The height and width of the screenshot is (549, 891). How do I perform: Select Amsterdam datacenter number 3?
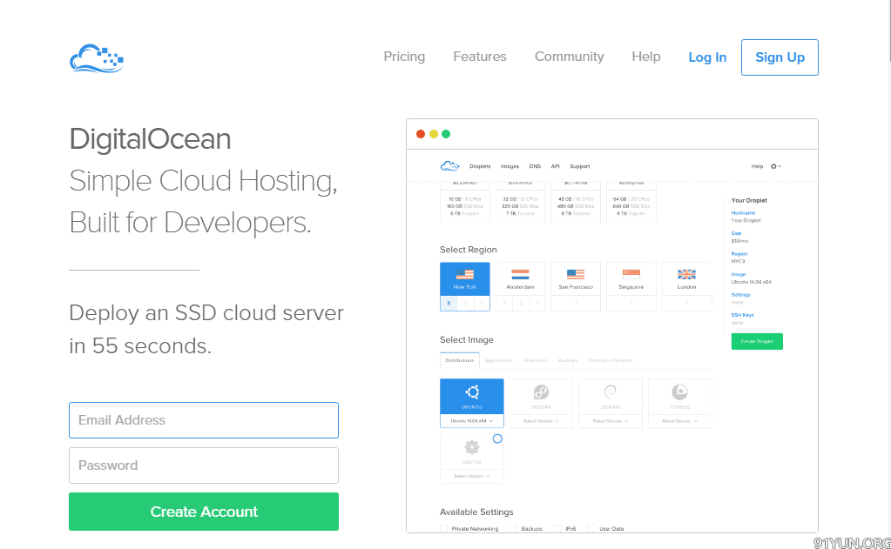point(504,304)
